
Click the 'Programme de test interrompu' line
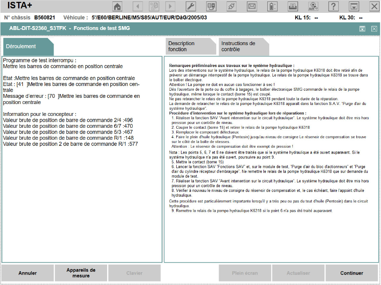pyautogui.click(x=40, y=60)
